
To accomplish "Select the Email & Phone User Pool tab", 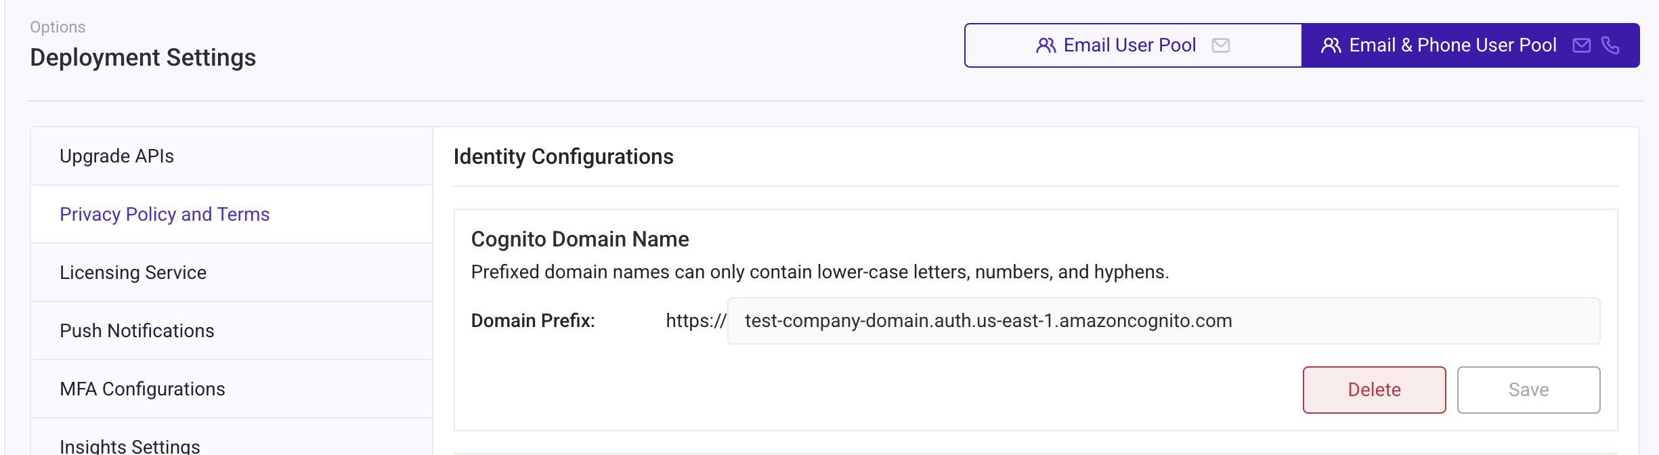I will tap(1470, 45).
